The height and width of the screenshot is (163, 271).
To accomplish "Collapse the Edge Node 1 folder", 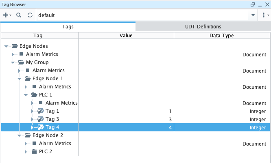I will (20, 79).
